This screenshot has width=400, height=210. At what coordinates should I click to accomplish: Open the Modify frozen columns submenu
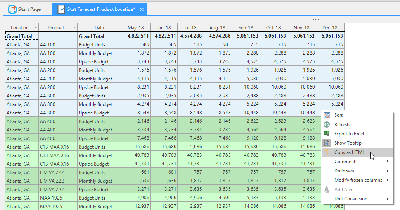coord(357,180)
